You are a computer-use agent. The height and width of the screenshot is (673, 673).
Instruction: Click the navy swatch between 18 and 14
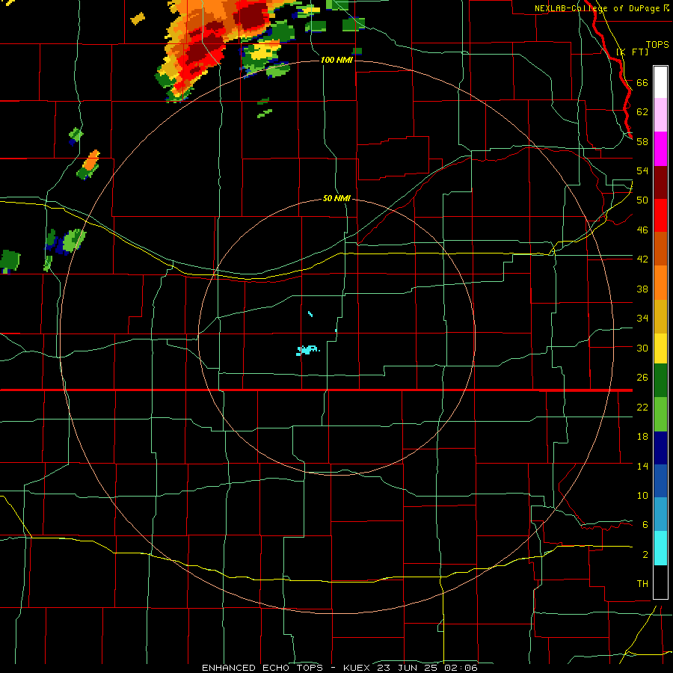click(x=660, y=448)
